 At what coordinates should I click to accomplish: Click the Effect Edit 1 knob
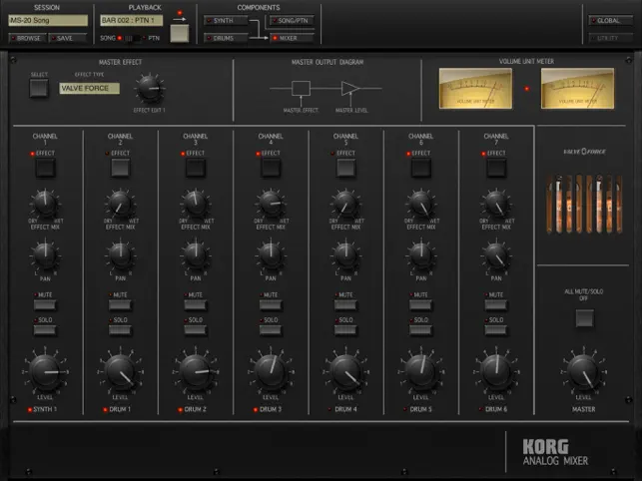point(149,91)
